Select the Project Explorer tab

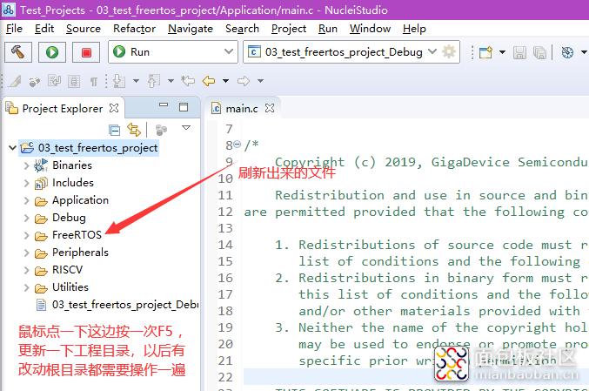(x=63, y=109)
